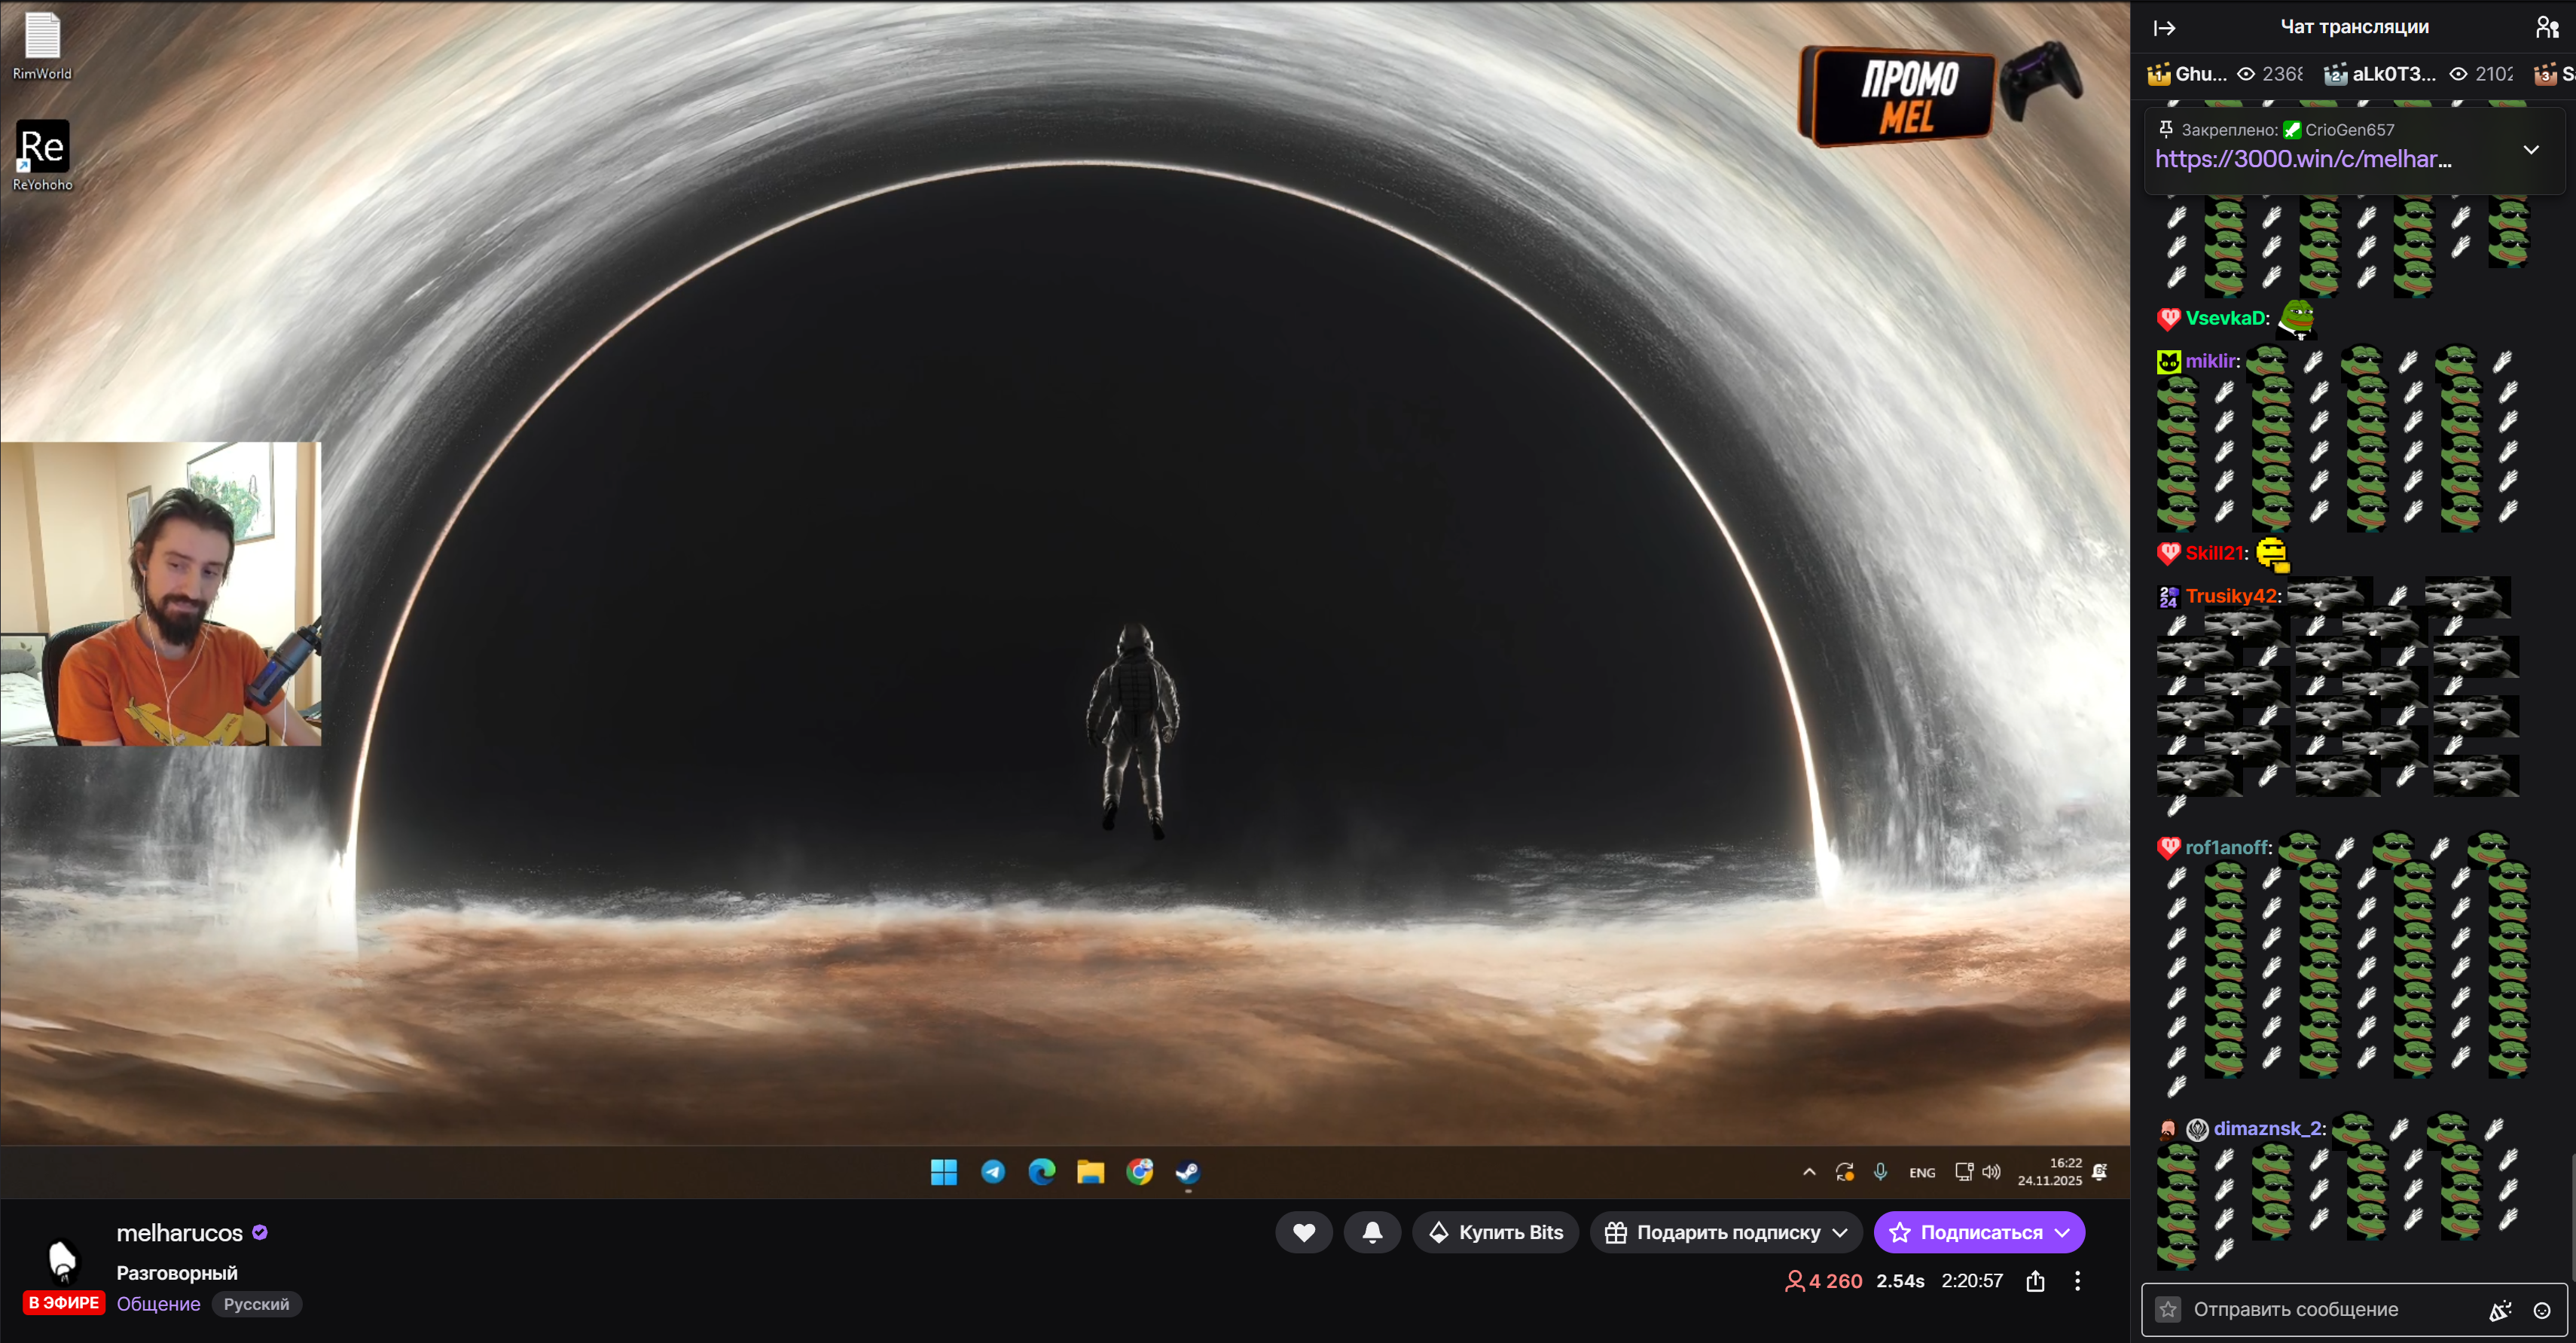Open the Общение category link

click(158, 1304)
